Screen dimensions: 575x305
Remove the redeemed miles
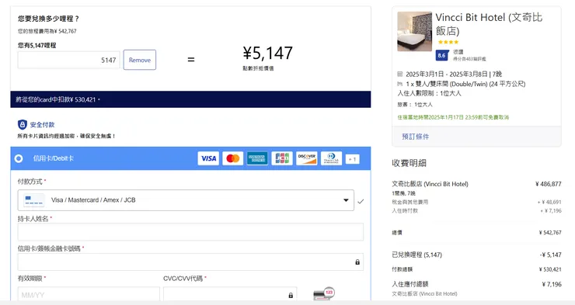pyautogui.click(x=140, y=60)
